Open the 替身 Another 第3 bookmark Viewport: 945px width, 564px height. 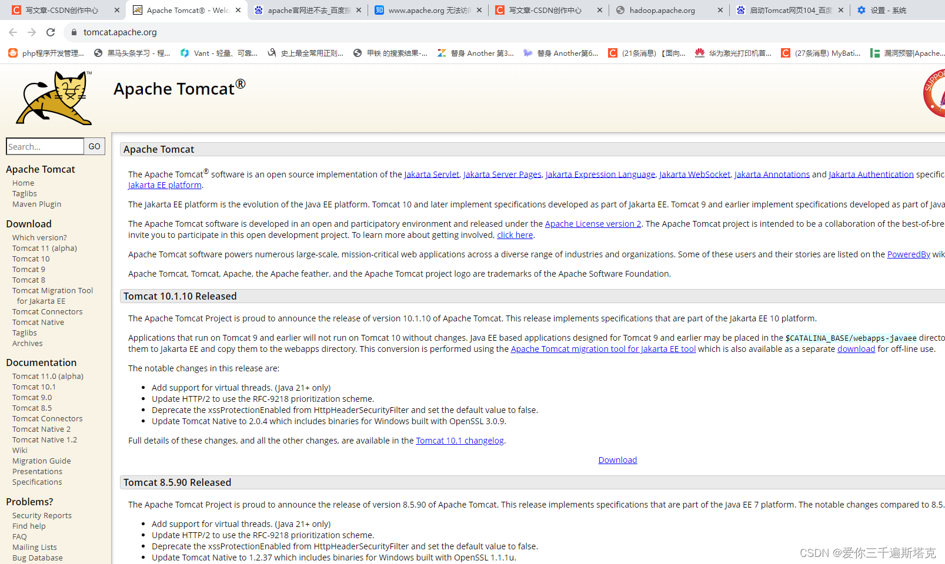click(475, 53)
